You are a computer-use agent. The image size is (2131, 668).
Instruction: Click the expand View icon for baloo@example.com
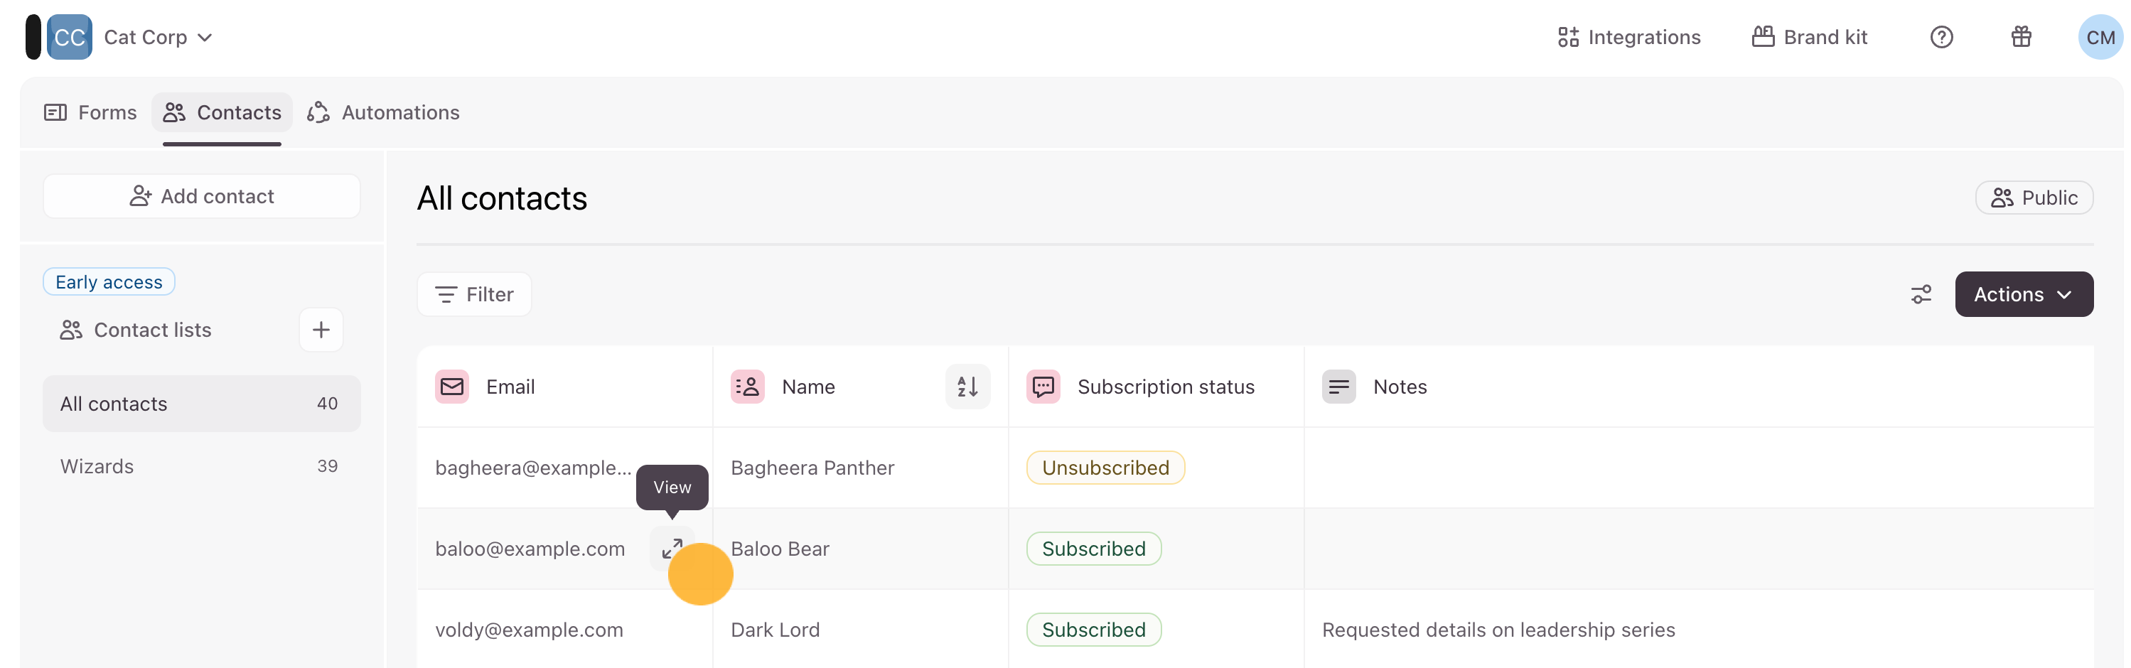point(672,548)
